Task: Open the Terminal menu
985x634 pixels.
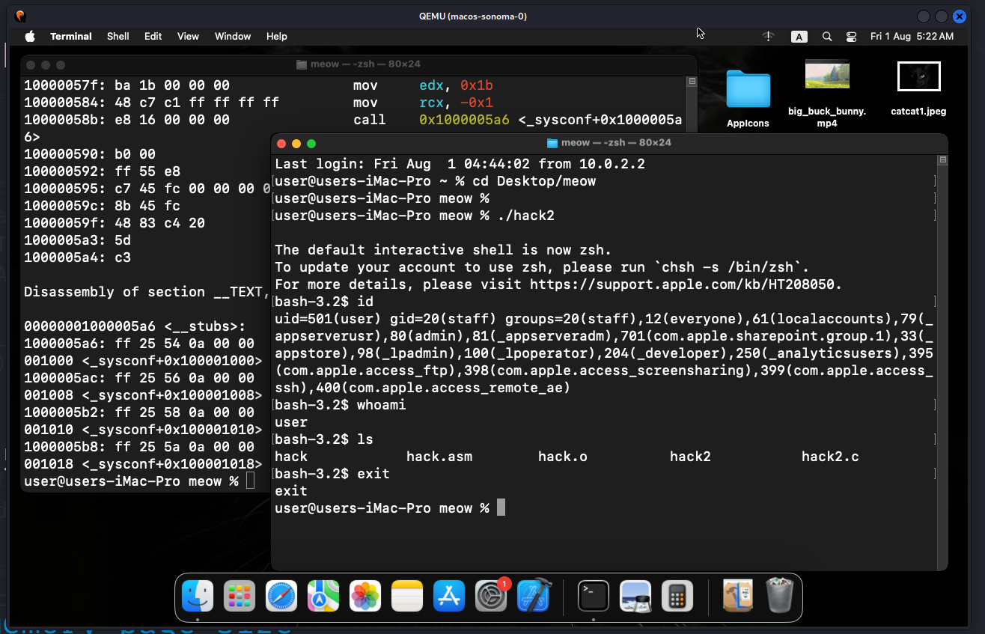Action: (71, 36)
